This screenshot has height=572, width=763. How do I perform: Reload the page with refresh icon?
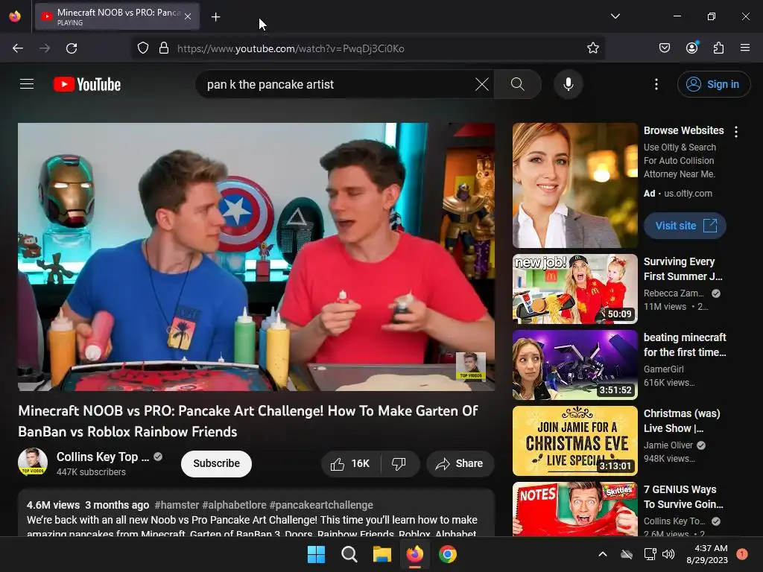click(x=72, y=48)
